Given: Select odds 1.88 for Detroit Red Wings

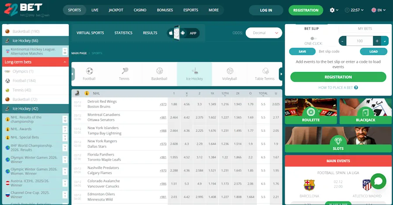Looking at the screenshot, I should tap(174, 104).
